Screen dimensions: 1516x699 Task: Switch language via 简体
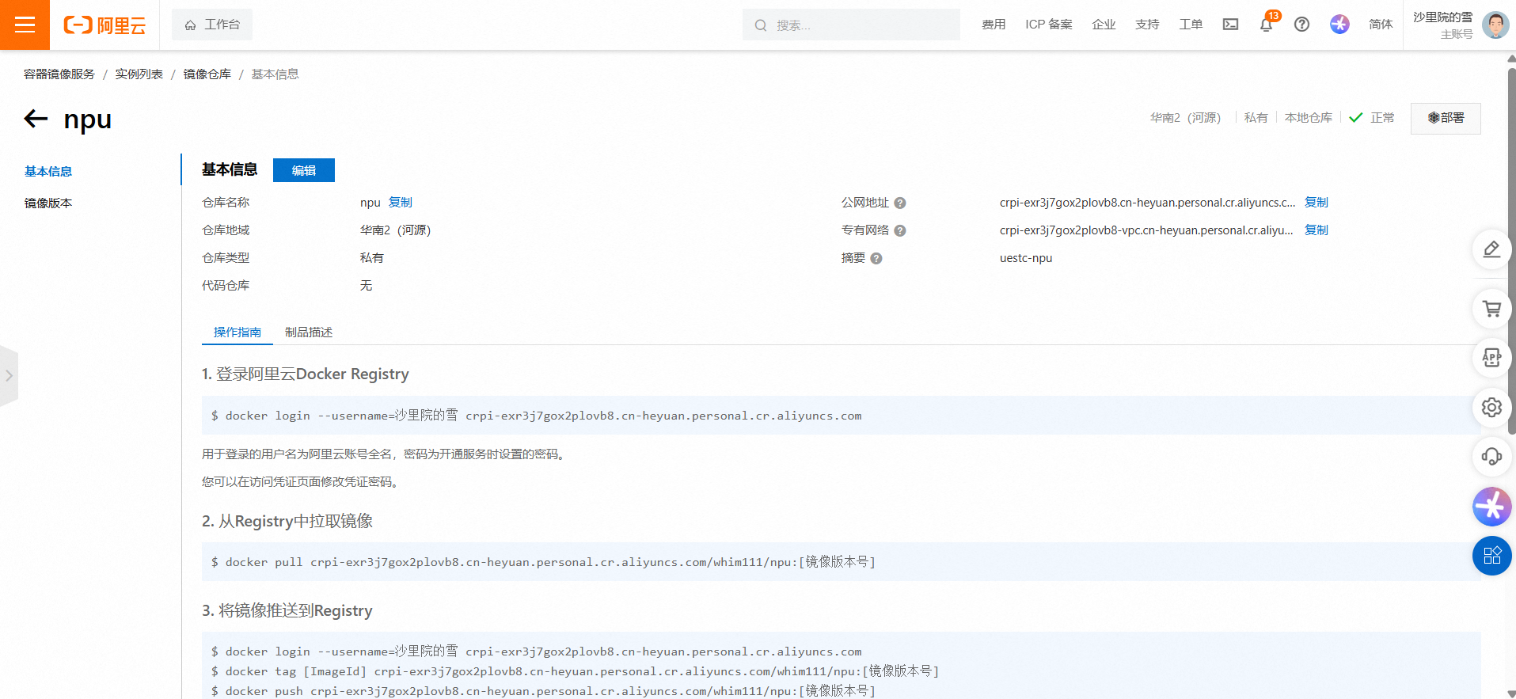[1381, 25]
